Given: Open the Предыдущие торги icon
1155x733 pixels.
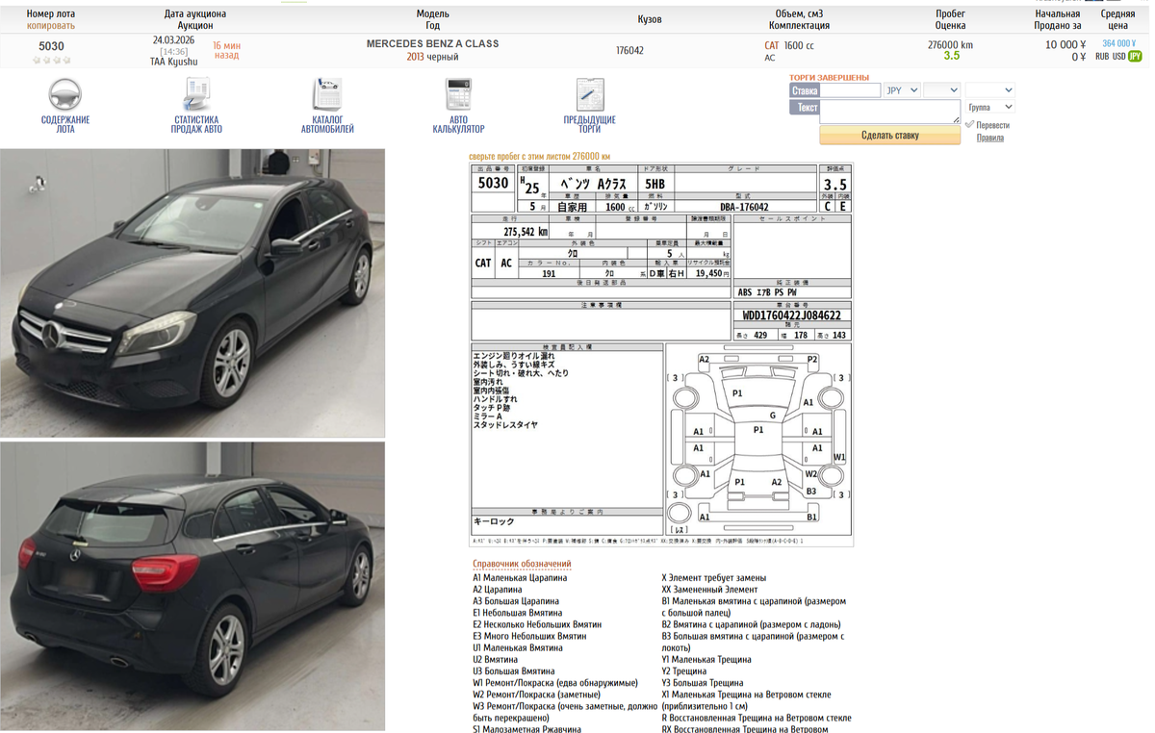Looking at the screenshot, I should coord(589,94).
